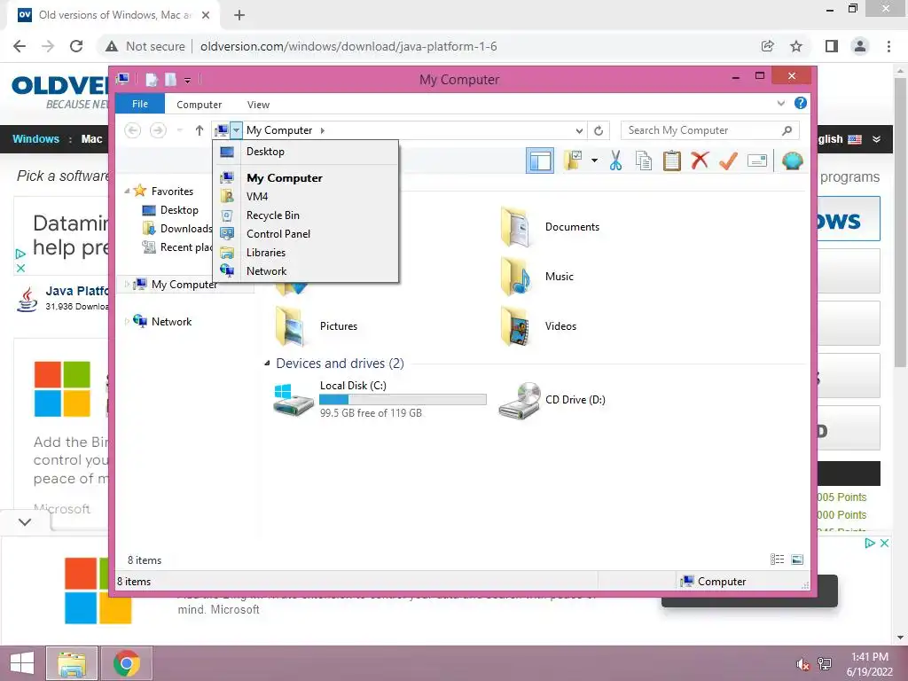
Task: Open Start menu from taskbar
Action: [x=21, y=663]
